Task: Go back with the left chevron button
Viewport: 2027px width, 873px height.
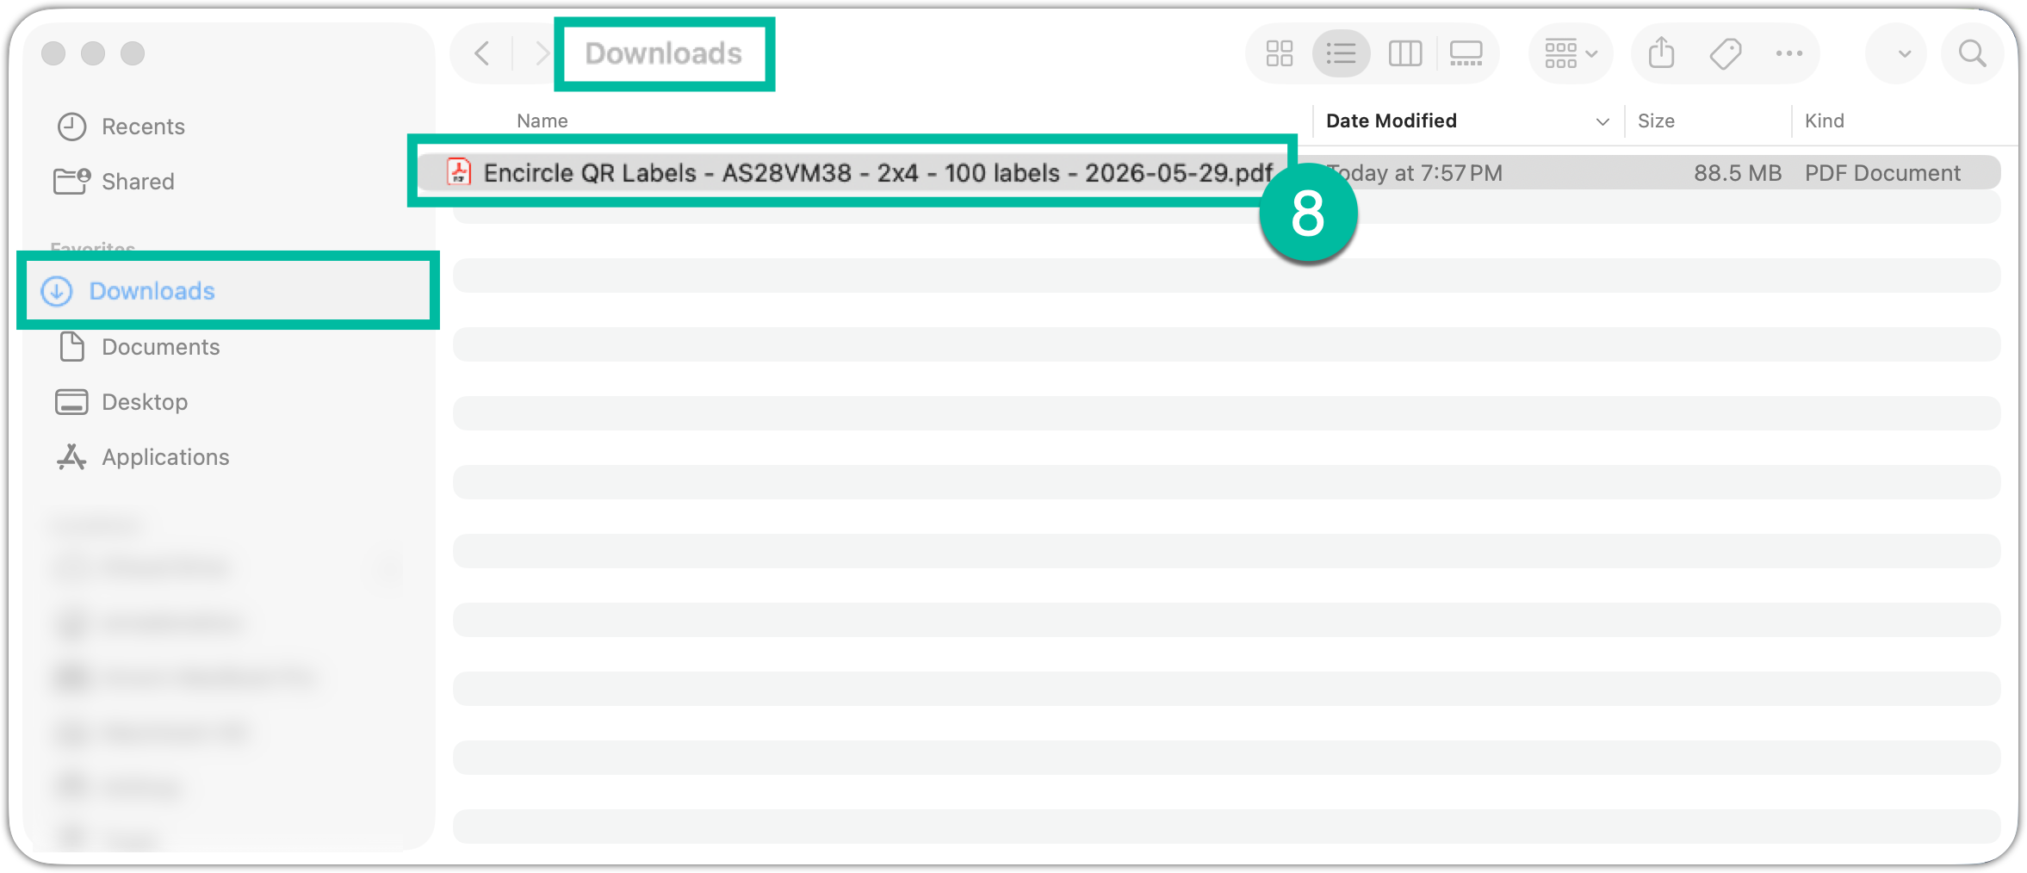Action: pyautogui.click(x=482, y=53)
